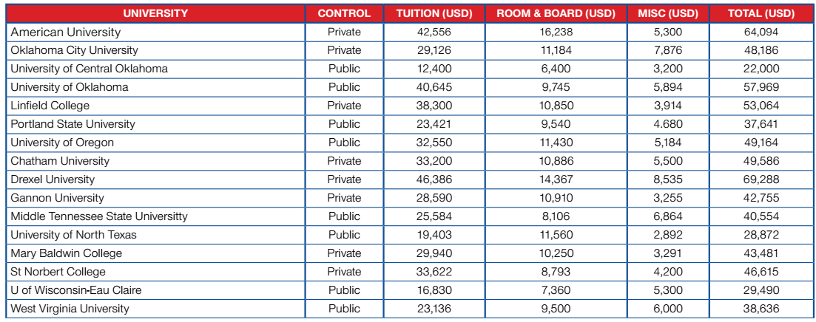Select Drexel University tuition value 46,386
Screen dimensions: 816x322
[434, 179]
